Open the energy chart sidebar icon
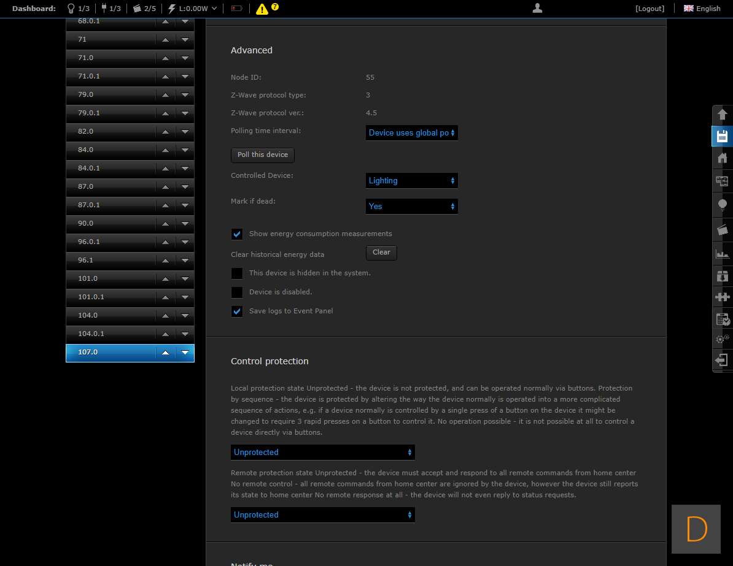The image size is (733, 566). pos(722,253)
